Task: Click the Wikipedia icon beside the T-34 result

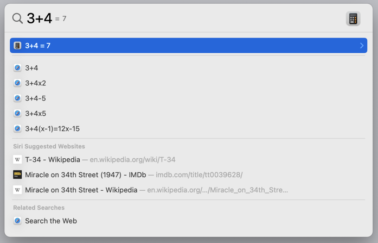Action: [x=17, y=160]
